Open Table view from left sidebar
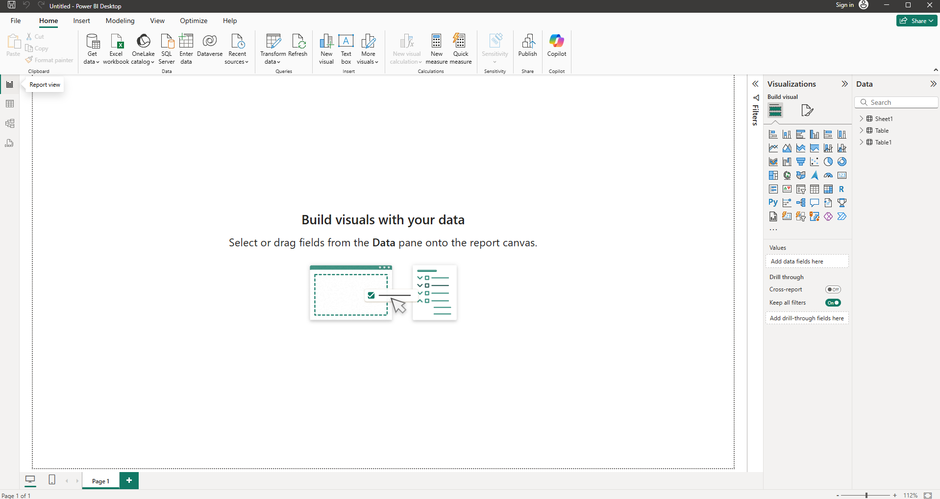The image size is (940, 499). [x=10, y=104]
